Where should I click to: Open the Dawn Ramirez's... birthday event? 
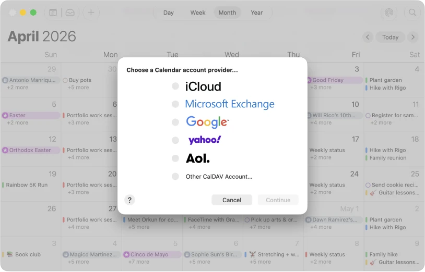pyautogui.click(x=334, y=220)
